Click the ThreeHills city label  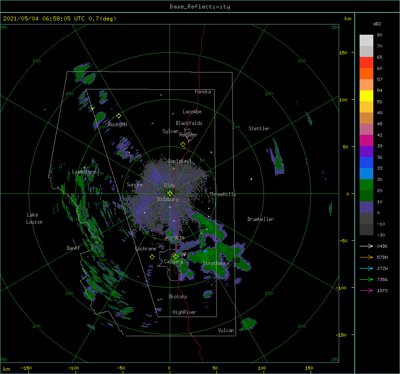click(x=223, y=194)
